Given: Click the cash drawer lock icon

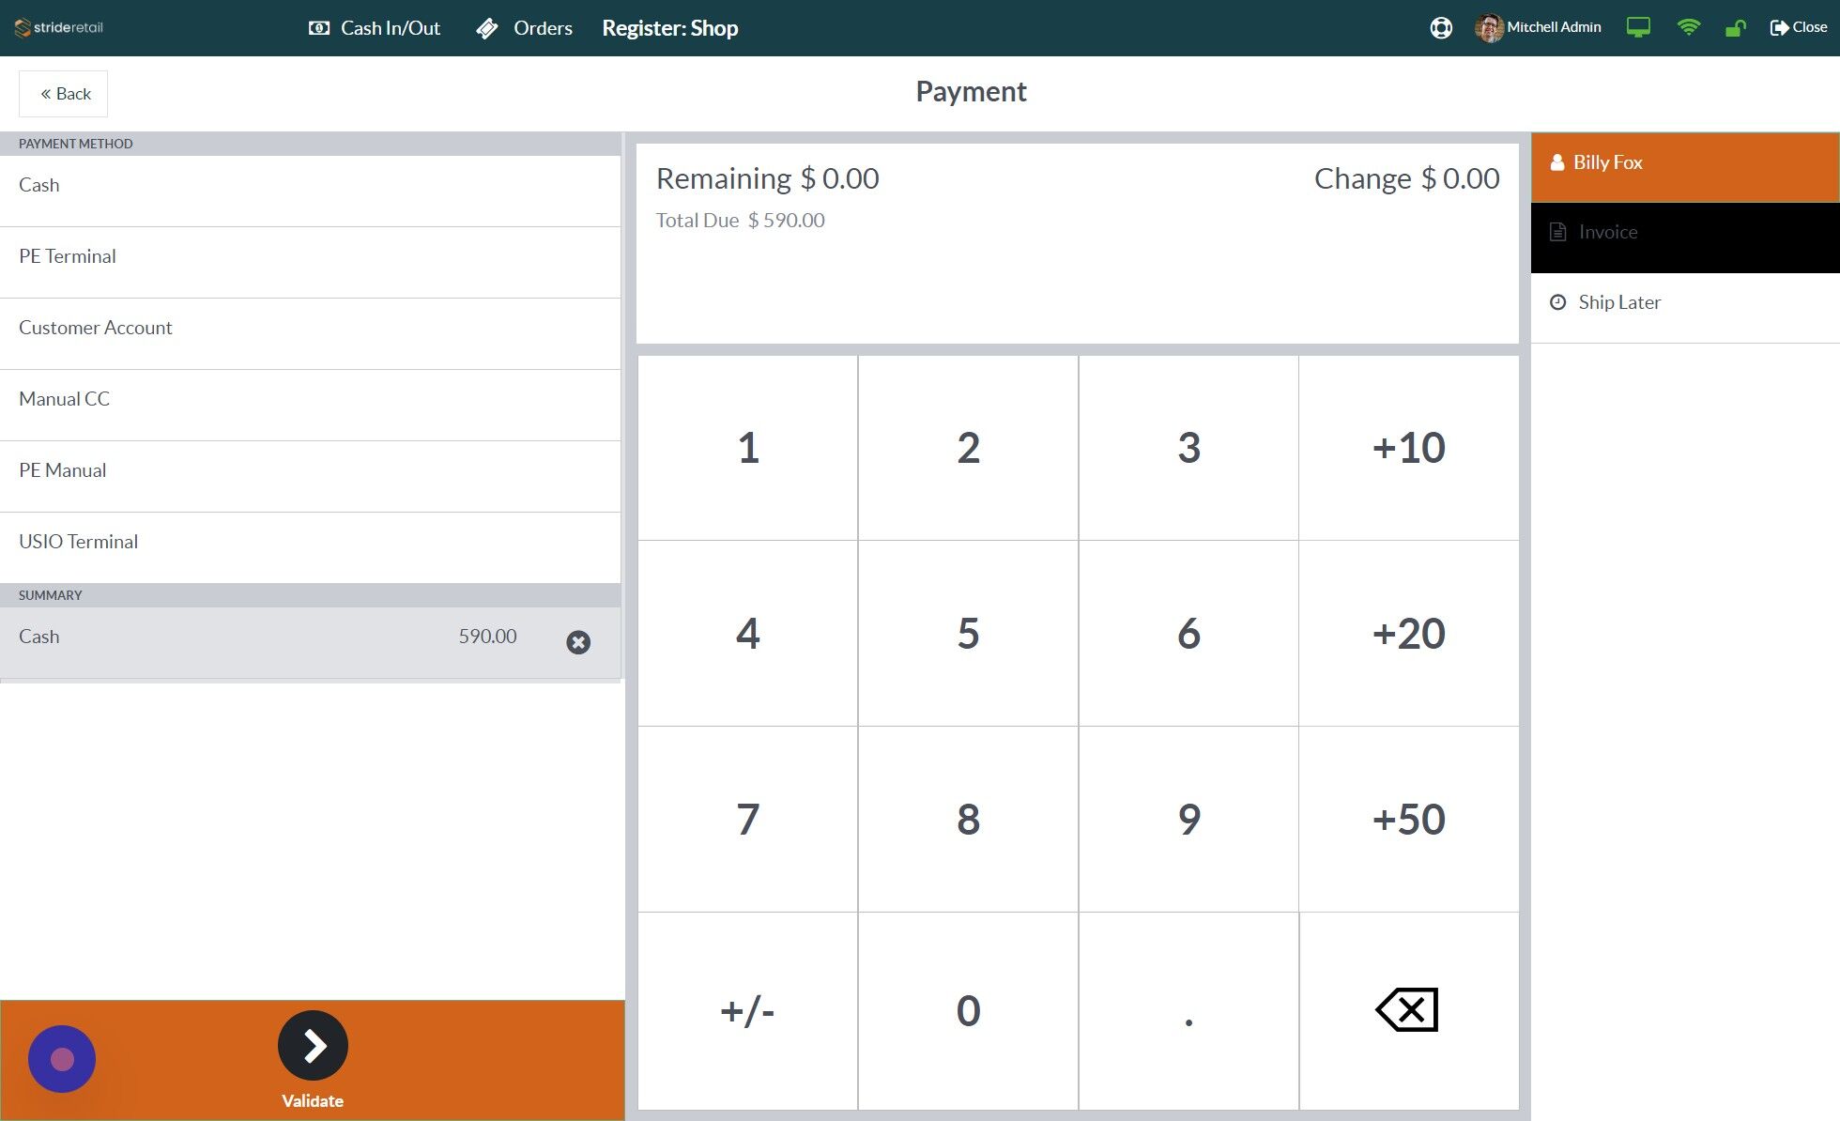Looking at the screenshot, I should point(1735,27).
